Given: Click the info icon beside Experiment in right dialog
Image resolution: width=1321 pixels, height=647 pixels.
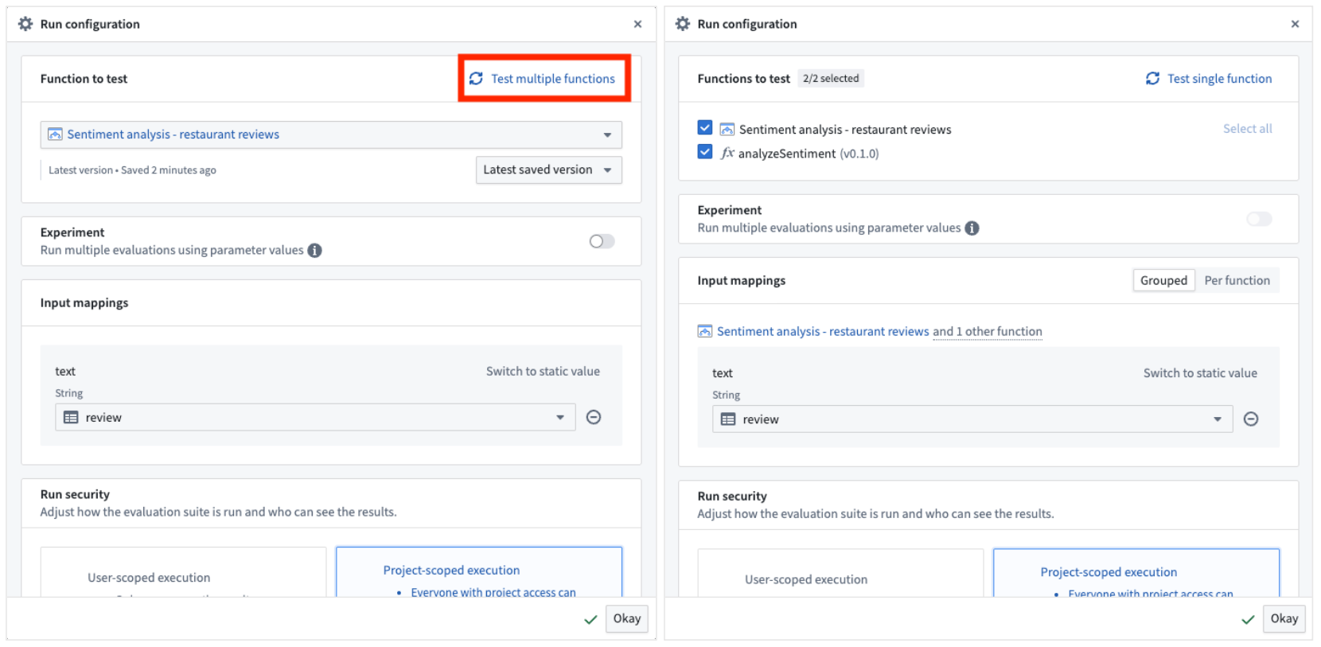Looking at the screenshot, I should point(972,228).
